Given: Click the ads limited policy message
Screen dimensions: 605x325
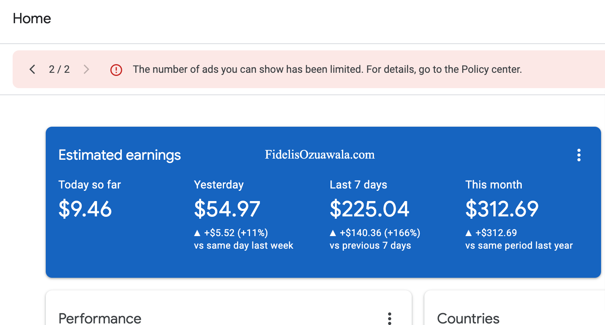Looking at the screenshot, I should 327,70.
